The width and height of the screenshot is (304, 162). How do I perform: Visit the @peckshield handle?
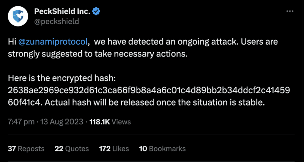point(57,21)
